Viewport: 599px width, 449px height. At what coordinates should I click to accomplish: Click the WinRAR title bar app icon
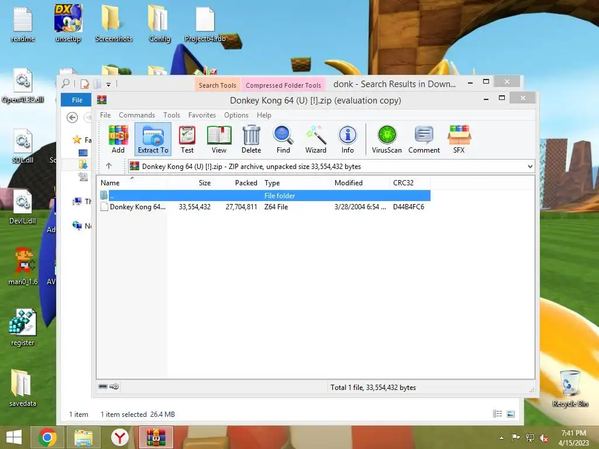pos(102,100)
